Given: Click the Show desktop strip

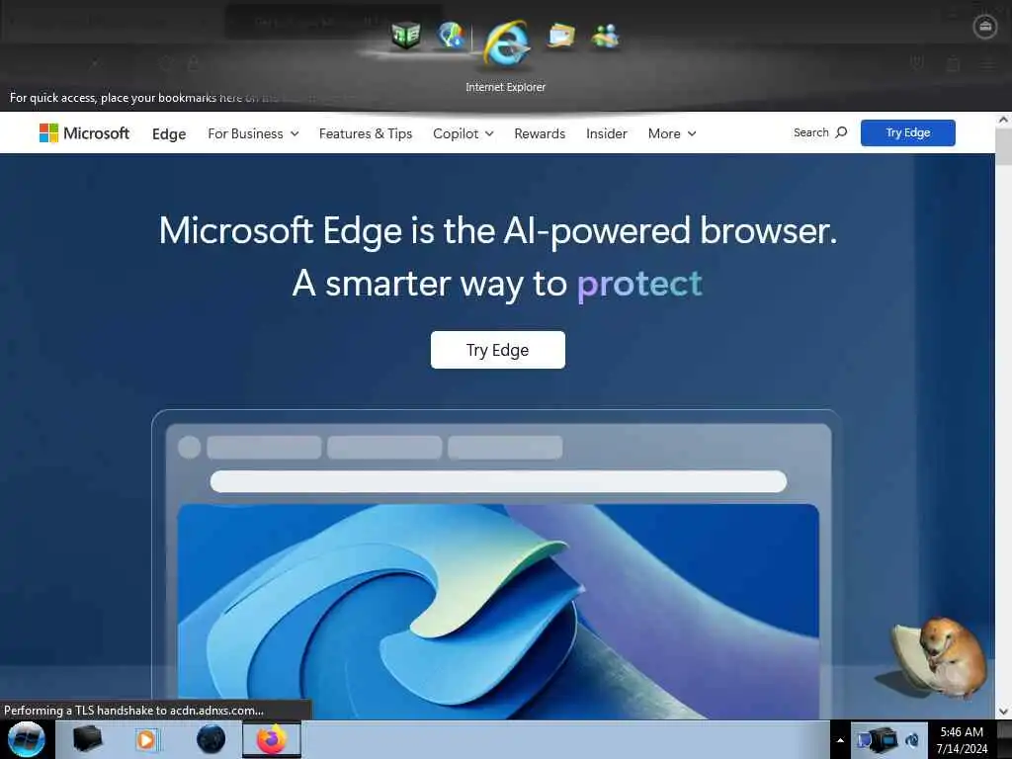Looking at the screenshot, I should tap(1005, 739).
